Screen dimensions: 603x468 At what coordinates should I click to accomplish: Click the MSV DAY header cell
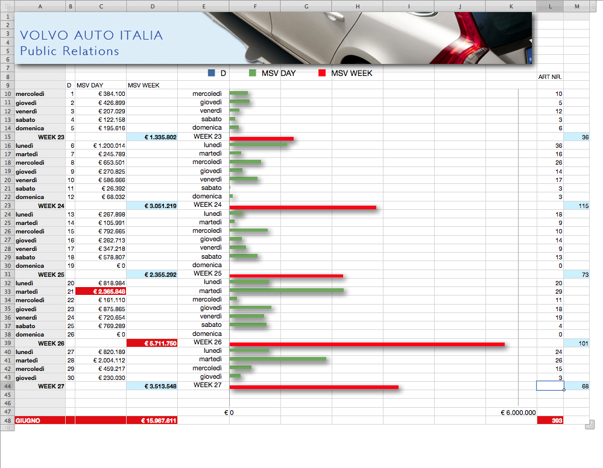click(x=101, y=86)
